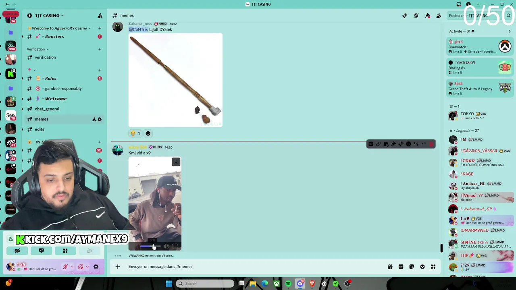
Task: Send a gift icon in message bar
Action: (390, 267)
